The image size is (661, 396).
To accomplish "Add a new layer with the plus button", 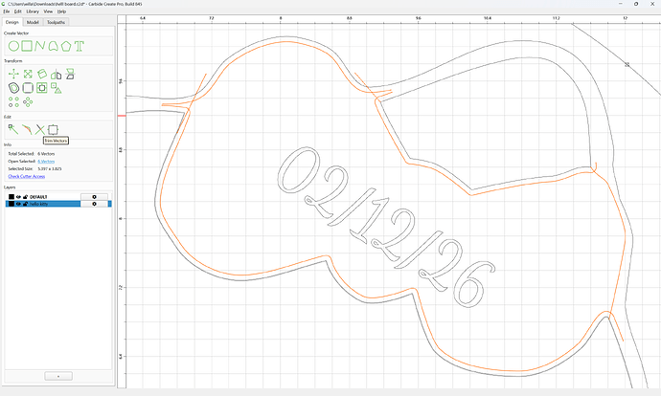I will [58, 376].
